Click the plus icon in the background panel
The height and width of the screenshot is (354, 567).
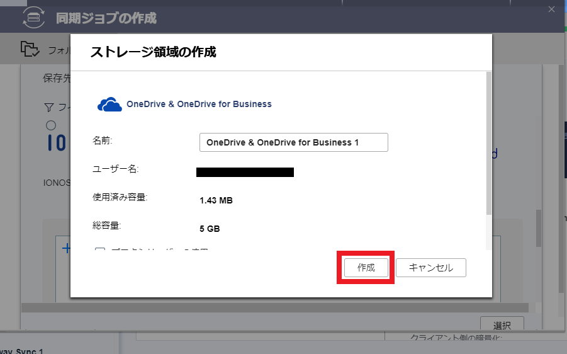pyautogui.click(x=66, y=248)
